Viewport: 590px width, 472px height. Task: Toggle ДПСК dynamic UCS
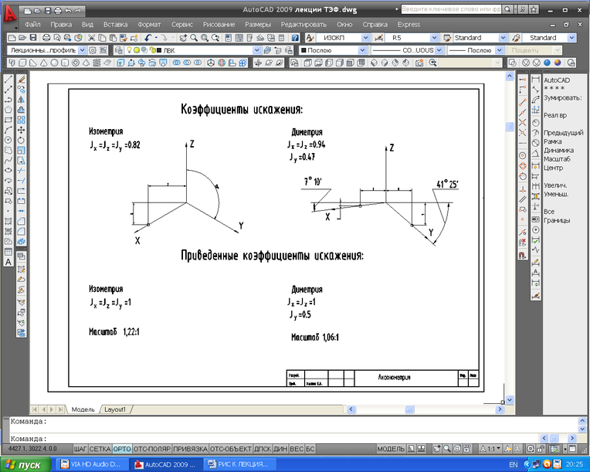coord(263,449)
